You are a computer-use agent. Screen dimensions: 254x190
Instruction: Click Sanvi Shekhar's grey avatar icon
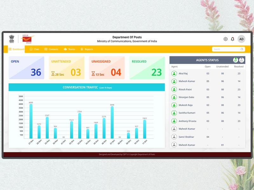[x=174, y=137]
